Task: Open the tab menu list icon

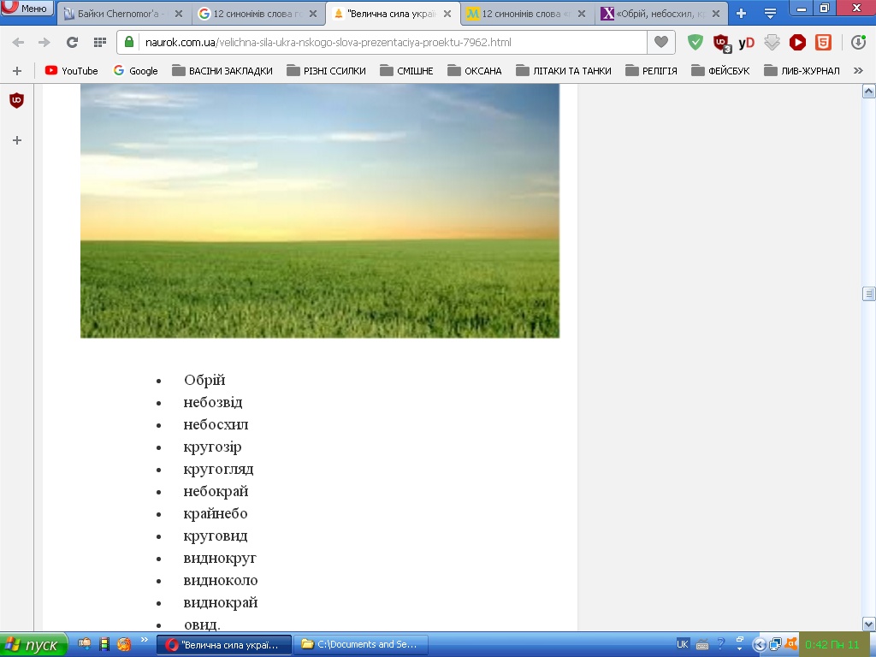Action: click(x=770, y=14)
